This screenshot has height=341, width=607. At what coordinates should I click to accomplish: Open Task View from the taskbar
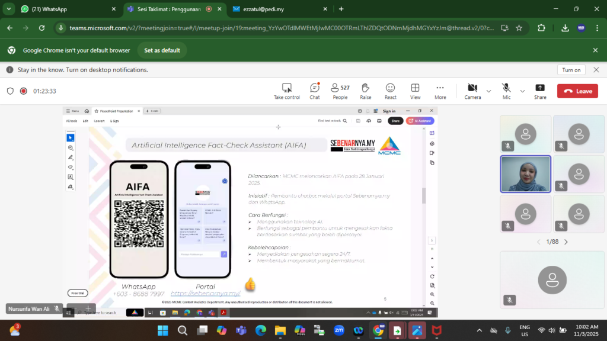tap(202, 330)
